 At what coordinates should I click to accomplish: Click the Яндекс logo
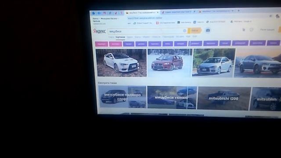(x=100, y=31)
